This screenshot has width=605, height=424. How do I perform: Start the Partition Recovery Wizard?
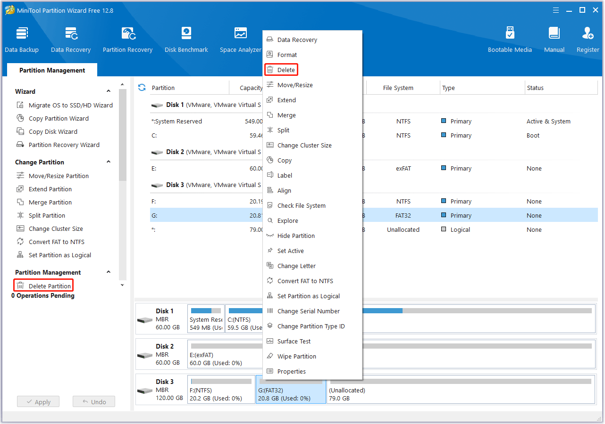[58, 145]
